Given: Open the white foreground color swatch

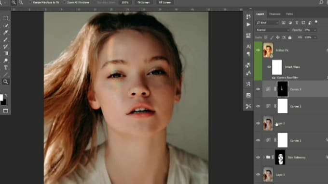Looking at the screenshot, I should tap(1, 98).
